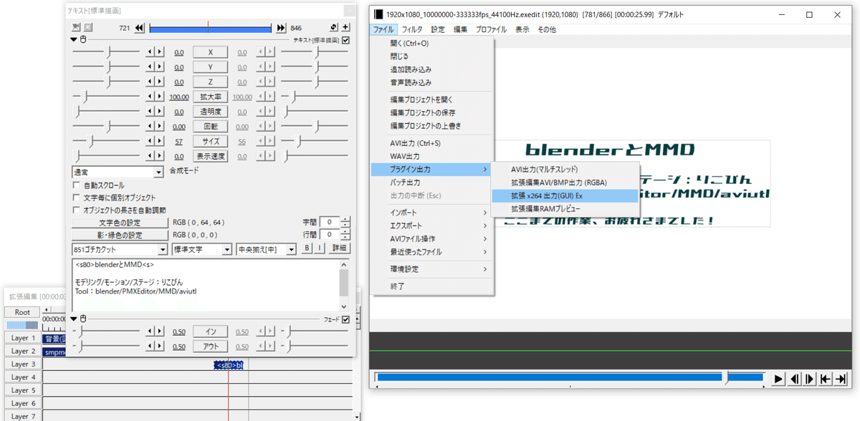The height and width of the screenshot is (421, 860).
Task: Click the blue seek bar in the main window
Action: coord(570,377)
